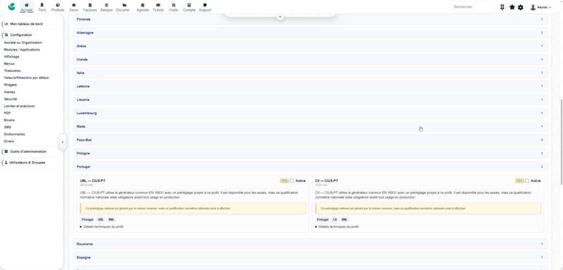Screen dimensions: 563x270
Task: Open Limites et précision settings
Action: 19,106
